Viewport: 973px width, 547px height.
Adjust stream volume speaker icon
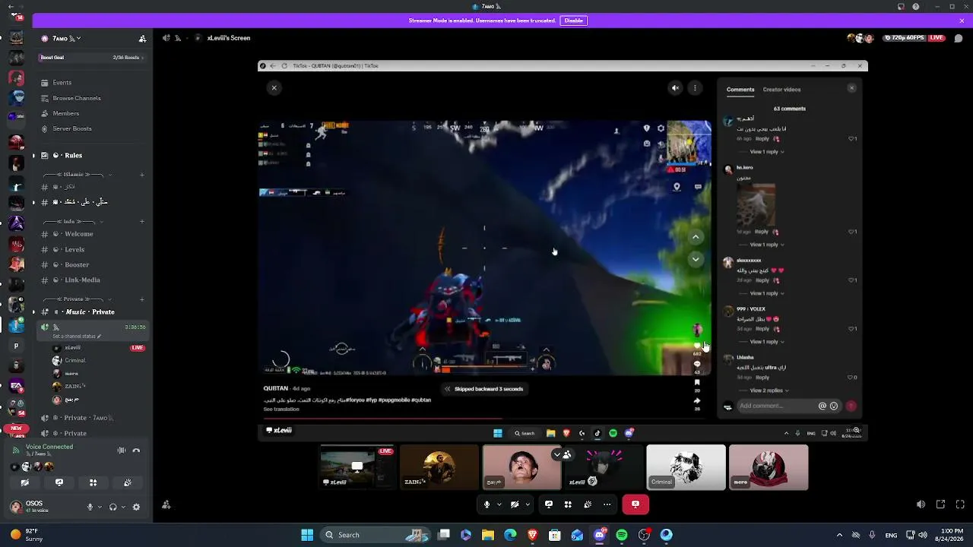pyautogui.click(x=921, y=504)
